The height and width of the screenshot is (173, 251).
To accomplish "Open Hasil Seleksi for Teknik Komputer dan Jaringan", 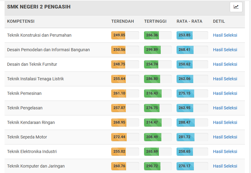I will pyautogui.click(x=225, y=166).
